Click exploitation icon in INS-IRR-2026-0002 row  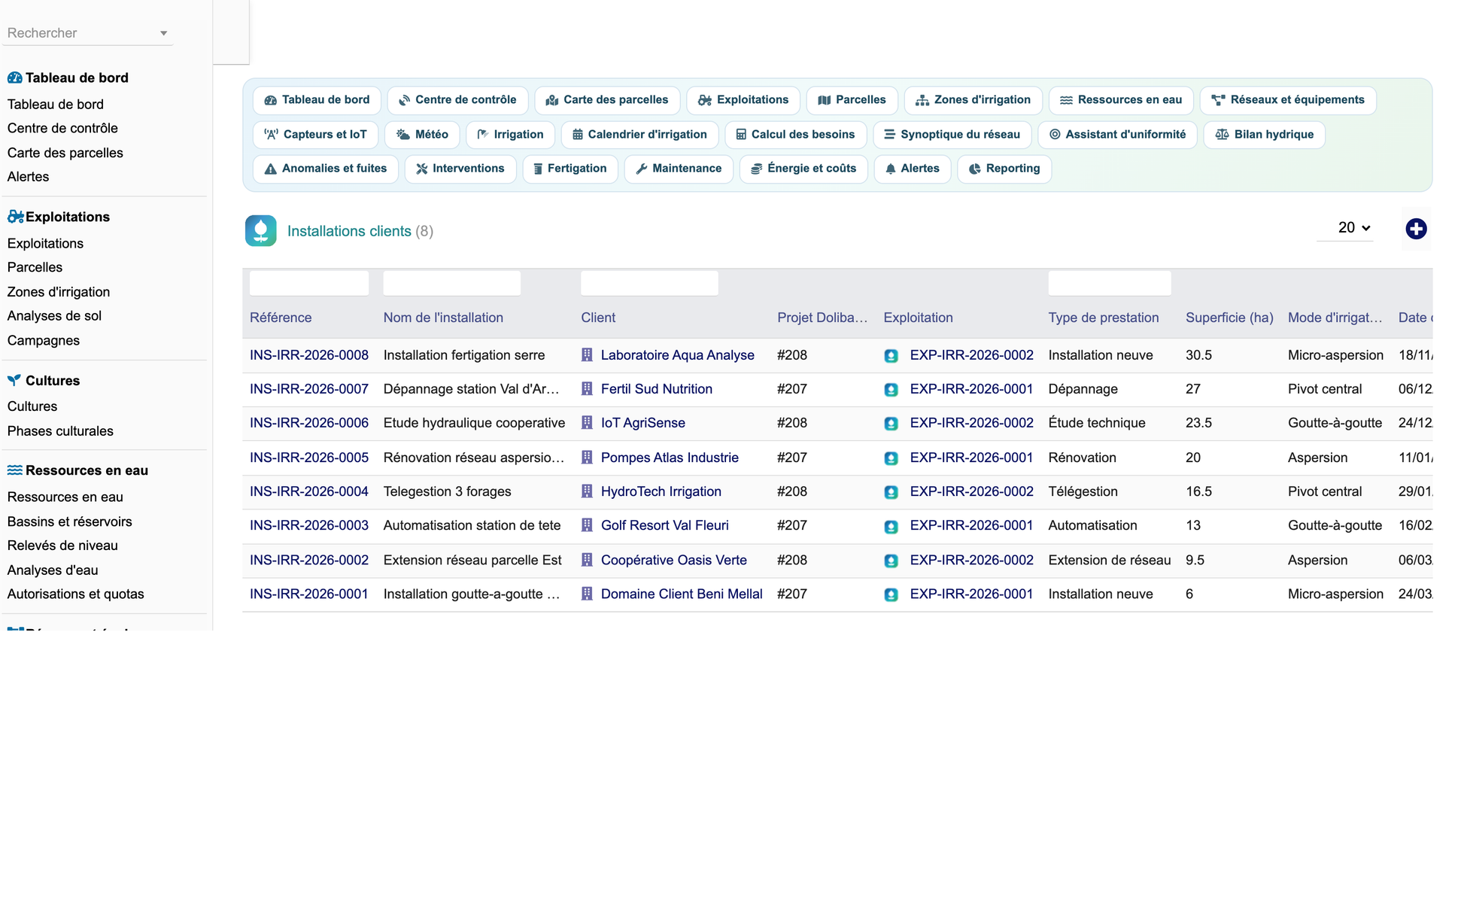click(891, 561)
